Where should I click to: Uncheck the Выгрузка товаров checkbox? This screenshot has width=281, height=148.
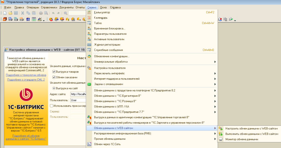(54, 72)
